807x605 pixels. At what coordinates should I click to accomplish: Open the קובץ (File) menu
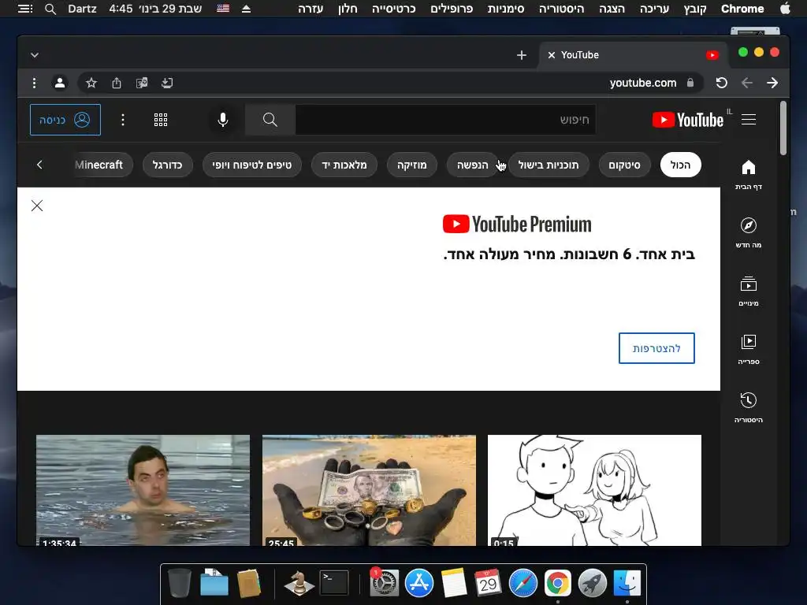(x=695, y=9)
